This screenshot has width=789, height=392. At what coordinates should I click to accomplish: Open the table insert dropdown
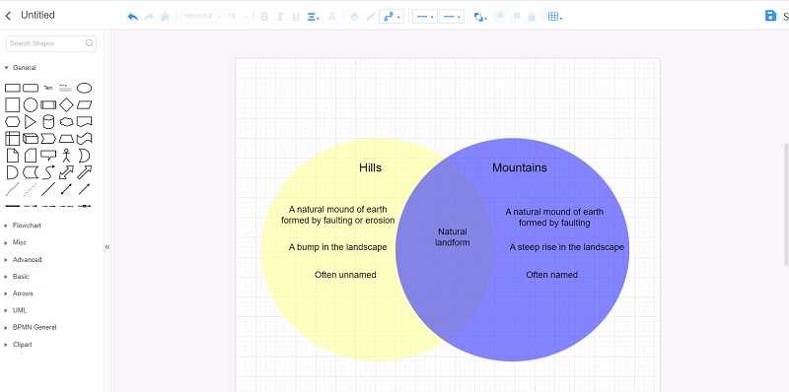pyautogui.click(x=555, y=17)
